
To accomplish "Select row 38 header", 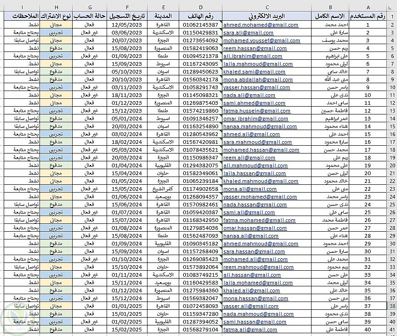I will pos(392,306).
